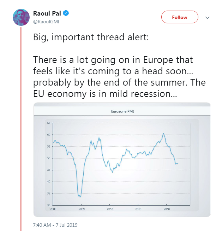Image resolution: width=222 pixels, height=231 pixels.
Task: Click the PMI line's highest peak near 2018
Action: pos(163,134)
